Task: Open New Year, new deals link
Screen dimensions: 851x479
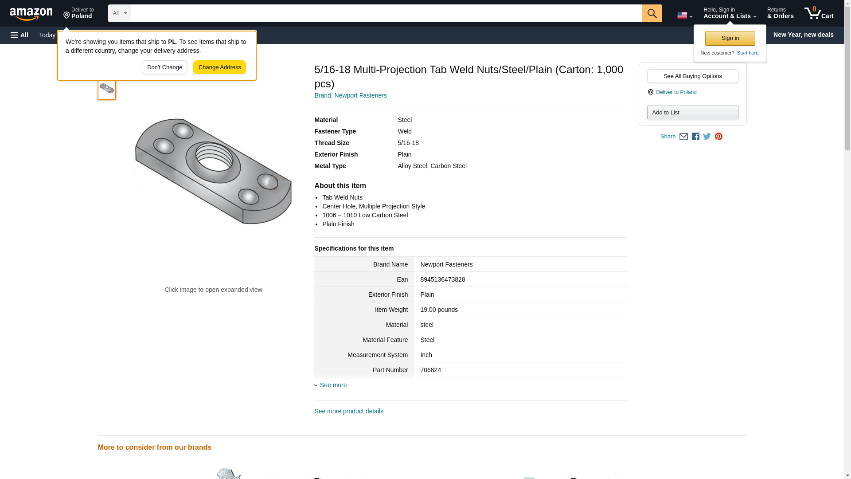Action: point(803,35)
